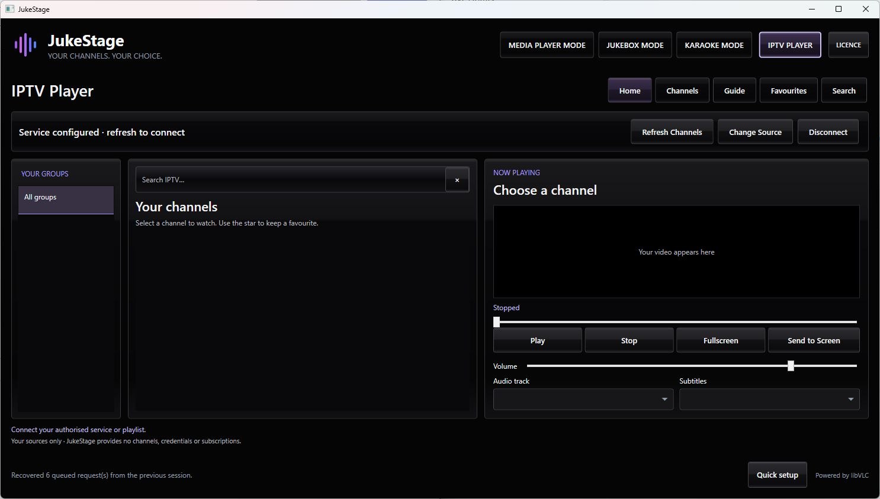Select the IPTV Player mode
This screenshot has height=499, width=880.
point(790,45)
